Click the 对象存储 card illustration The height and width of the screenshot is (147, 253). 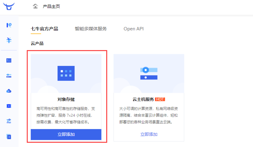coord(66,73)
